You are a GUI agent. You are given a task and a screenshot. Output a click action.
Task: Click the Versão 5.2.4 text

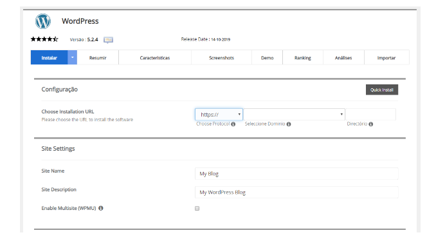coord(84,39)
